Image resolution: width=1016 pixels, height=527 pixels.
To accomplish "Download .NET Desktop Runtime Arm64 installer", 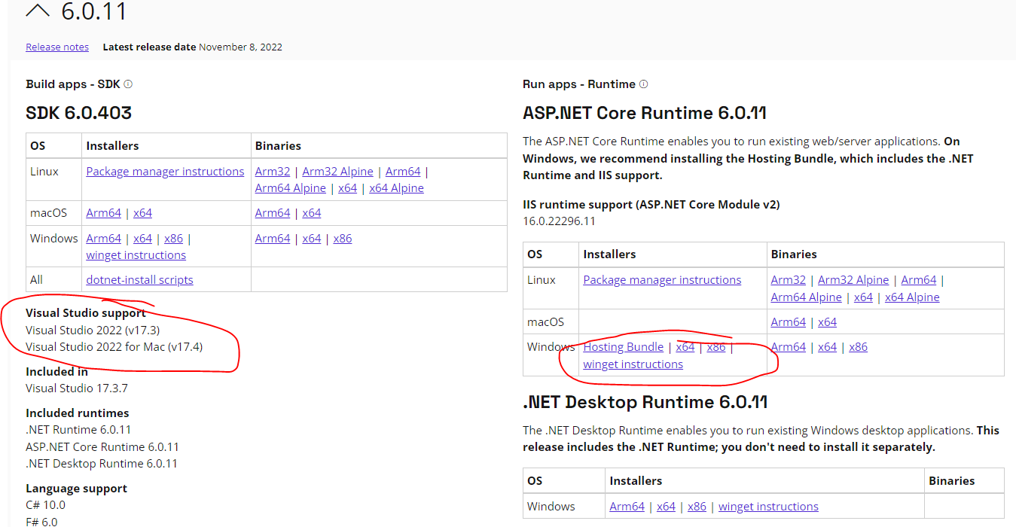I will click(627, 507).
